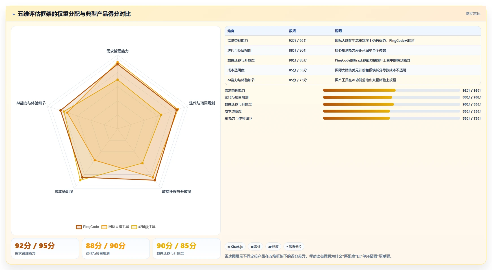The height and width of the screenshot is (270, 492).
Task: Click the 核心规划能力差距已缩小至个位数 description
Action: 360,51
